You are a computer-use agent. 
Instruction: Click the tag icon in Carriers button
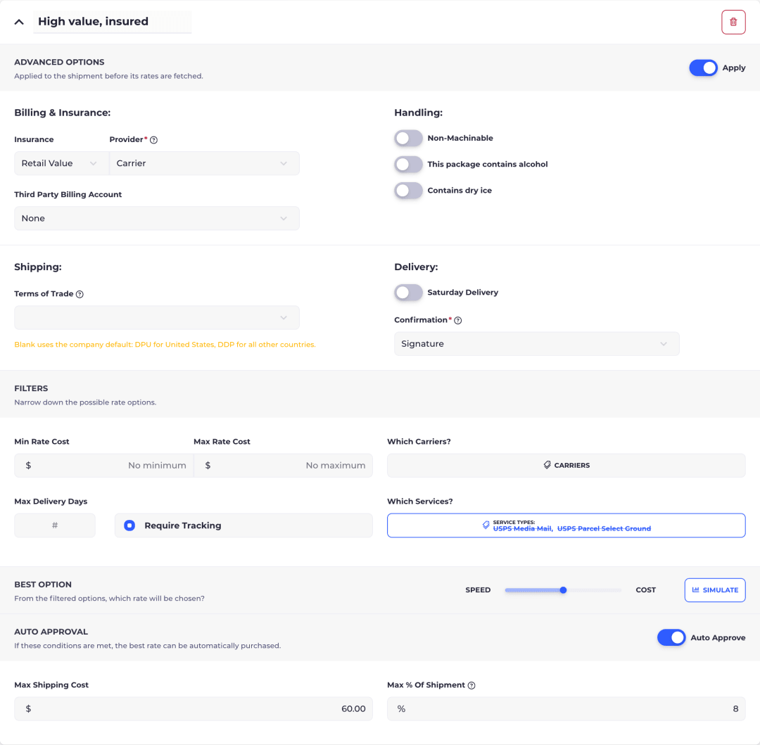(547, 465)
